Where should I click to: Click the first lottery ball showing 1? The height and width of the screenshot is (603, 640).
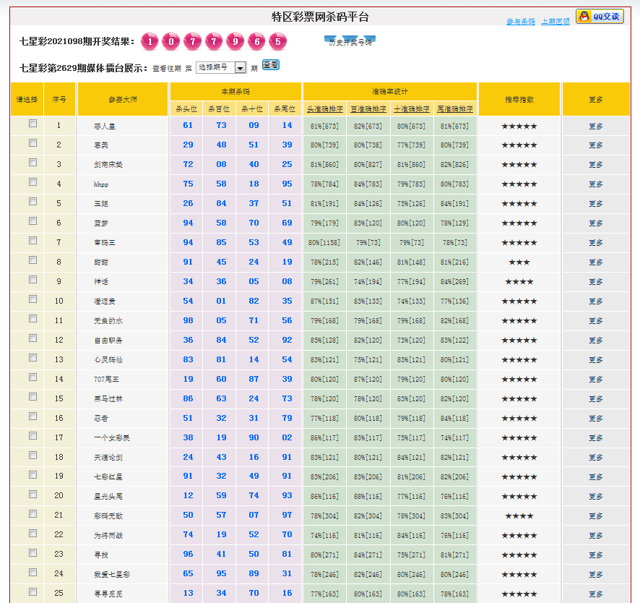(150, 41)
